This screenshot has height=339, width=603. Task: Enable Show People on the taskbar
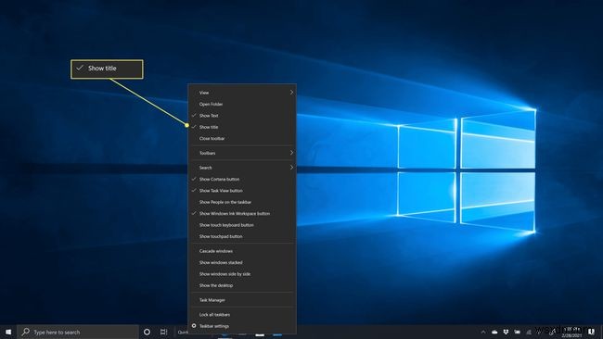click(x=242, y=202)
